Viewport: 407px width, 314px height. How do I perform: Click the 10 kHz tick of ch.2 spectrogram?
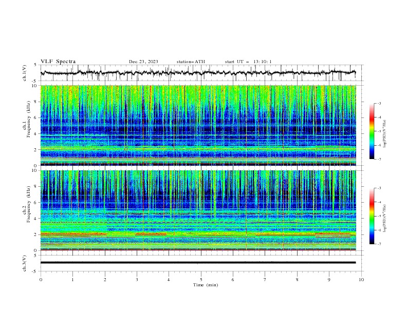[x=35, y=170]
